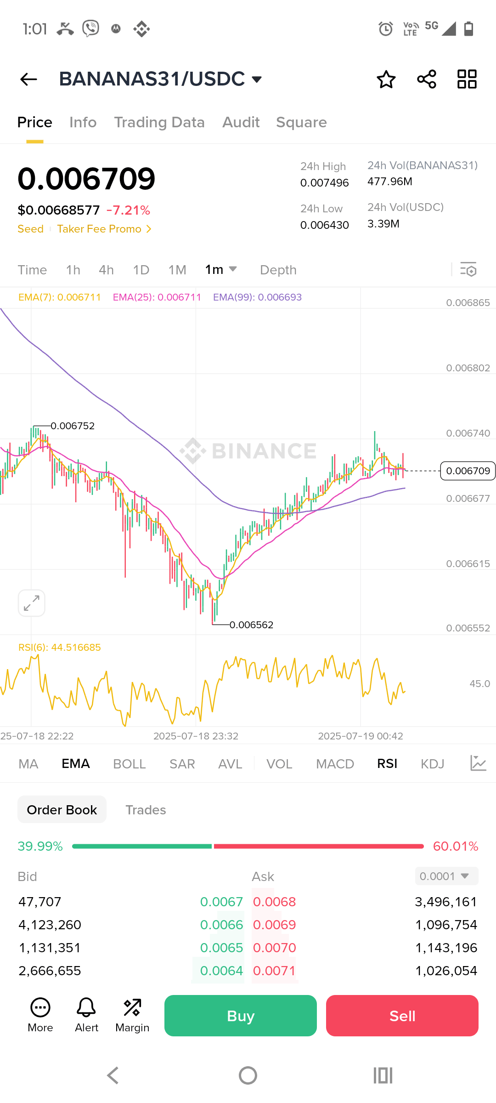Viewport: 496px width, 1103px height.
Task: Open the Audit tab
Action: point(241,122)
